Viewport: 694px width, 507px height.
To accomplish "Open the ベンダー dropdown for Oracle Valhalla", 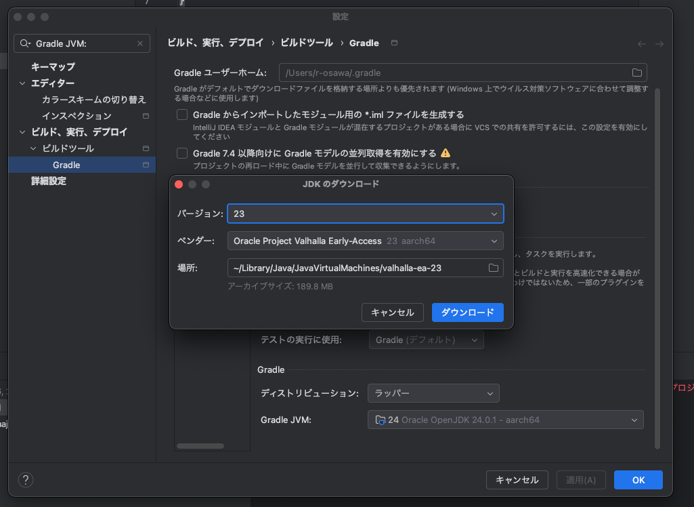I will click(365, 241).
